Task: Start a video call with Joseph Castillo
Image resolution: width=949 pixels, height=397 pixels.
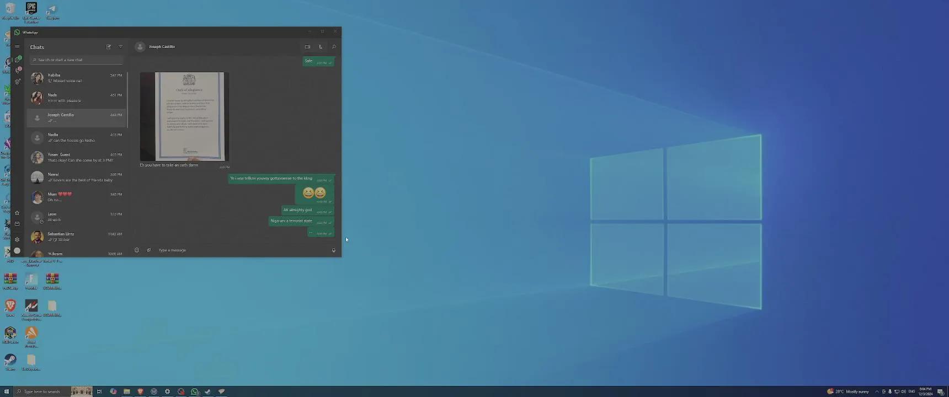Action: click(x=307, y=47)
